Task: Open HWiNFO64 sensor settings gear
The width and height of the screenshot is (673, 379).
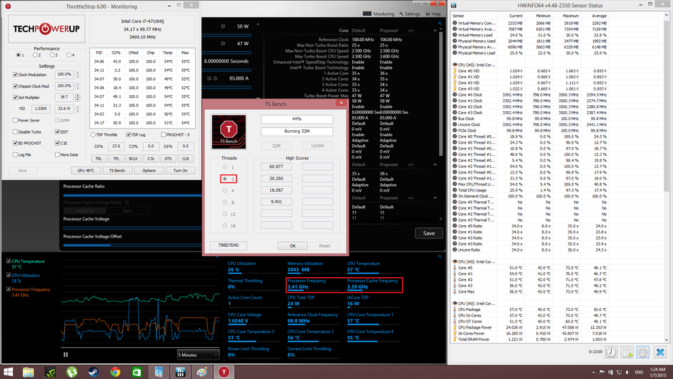Action: coord(643,352)
